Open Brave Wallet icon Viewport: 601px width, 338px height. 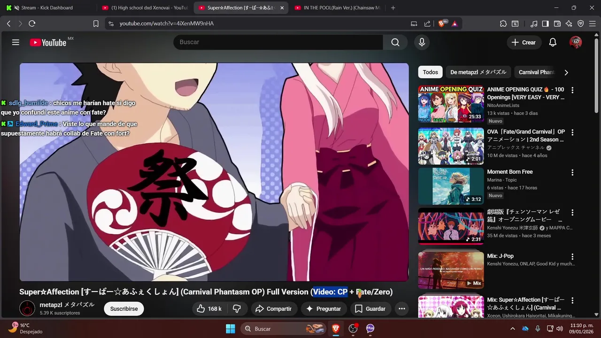coord(557,23)
